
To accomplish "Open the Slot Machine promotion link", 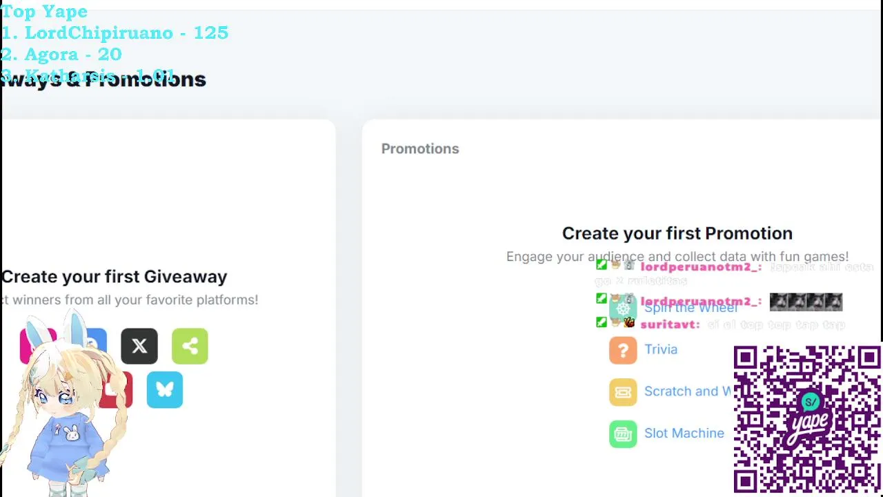I will (x=684, y=433).
